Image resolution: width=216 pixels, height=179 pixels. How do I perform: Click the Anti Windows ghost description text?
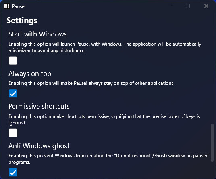[108, 159]
